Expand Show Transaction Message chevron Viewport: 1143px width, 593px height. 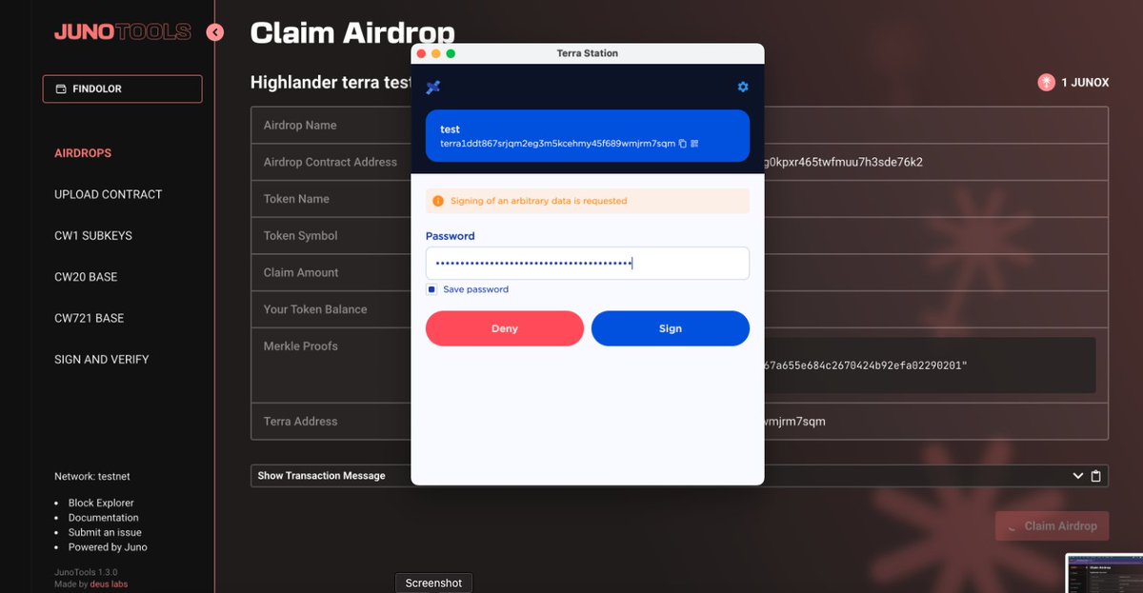pos(1078,476)
